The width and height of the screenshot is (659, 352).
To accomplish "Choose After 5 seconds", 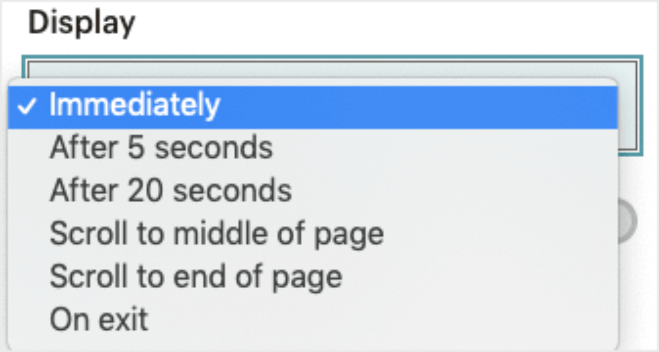I will point(161,147).
